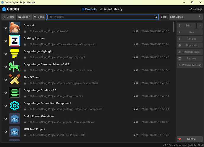Show folder for Rick O'Shea project

[x=25, y=83]
